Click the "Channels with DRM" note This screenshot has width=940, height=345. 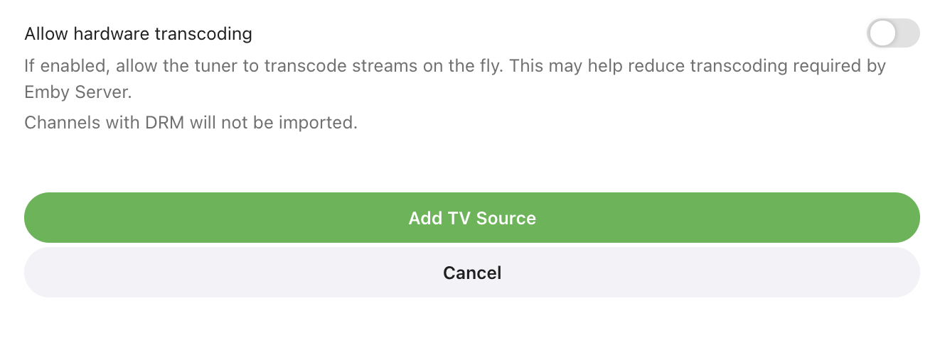tap(92, 123)
